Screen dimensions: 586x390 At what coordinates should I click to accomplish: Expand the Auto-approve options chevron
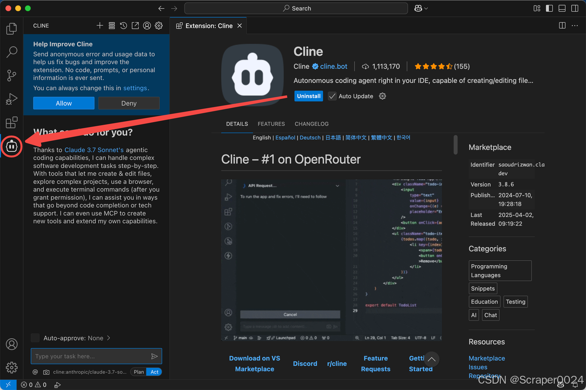(x=109, y=338)
